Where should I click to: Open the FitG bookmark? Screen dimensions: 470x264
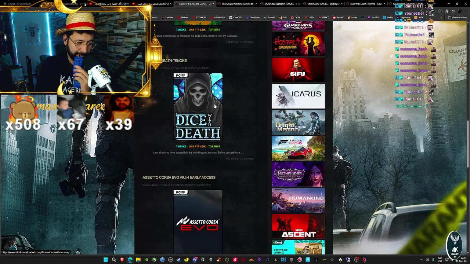(282, 17)
